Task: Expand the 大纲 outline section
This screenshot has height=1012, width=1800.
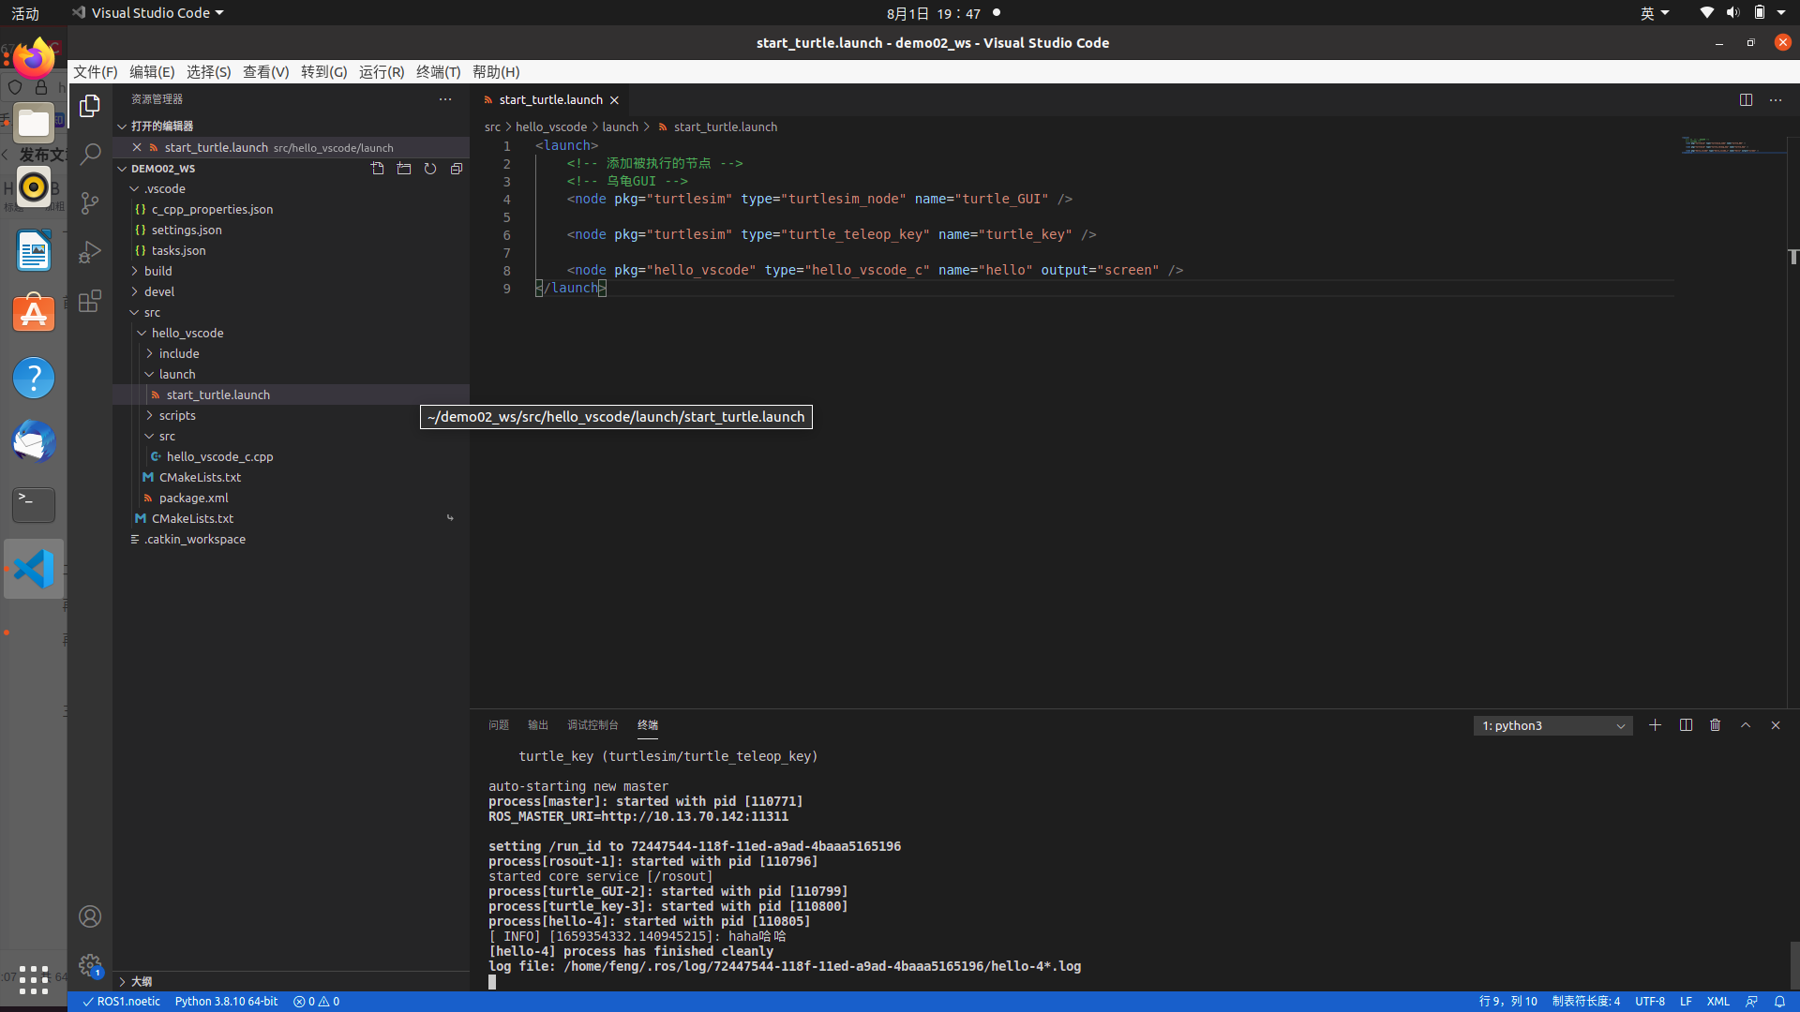Action: (141, 981)
